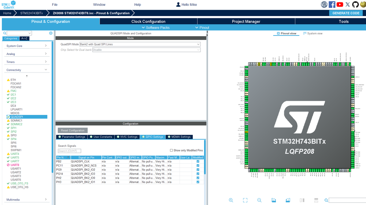
Task: Open the Help menu
Action: 137,4
